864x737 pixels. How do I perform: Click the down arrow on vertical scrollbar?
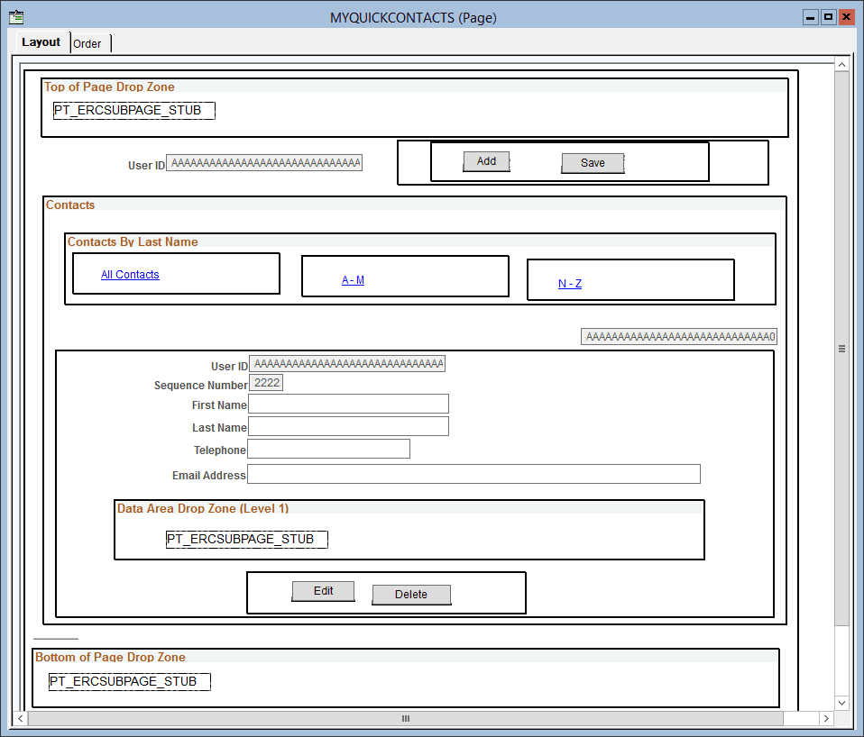841,702
